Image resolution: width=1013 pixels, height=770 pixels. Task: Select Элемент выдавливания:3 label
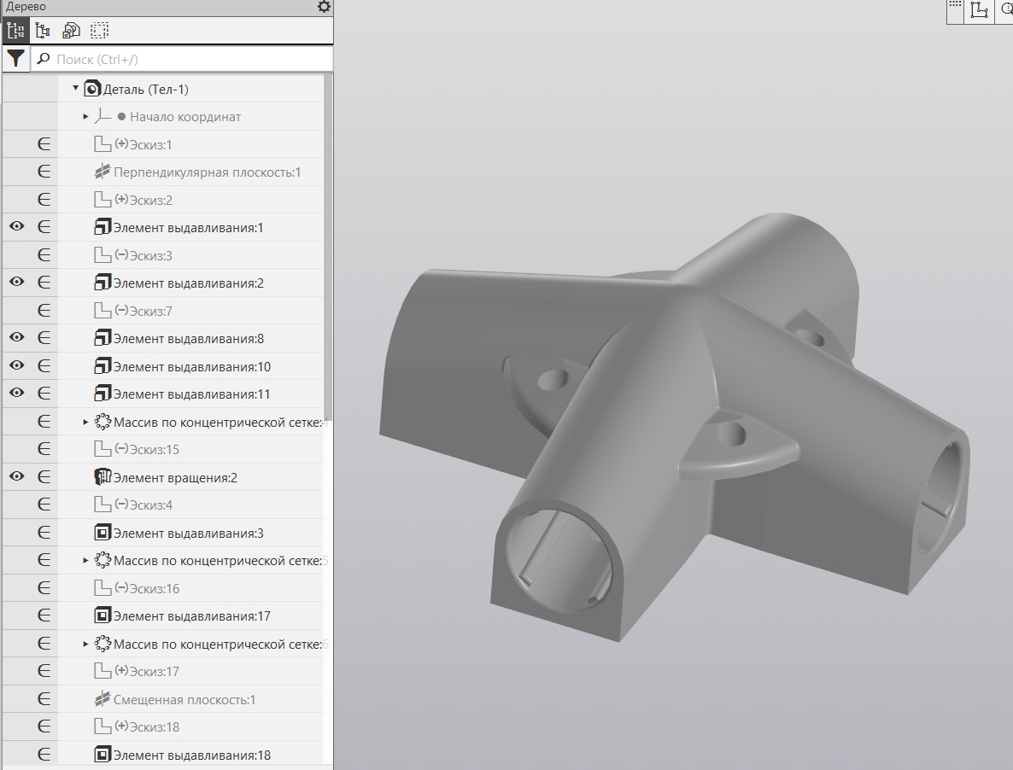coord(189,534)
